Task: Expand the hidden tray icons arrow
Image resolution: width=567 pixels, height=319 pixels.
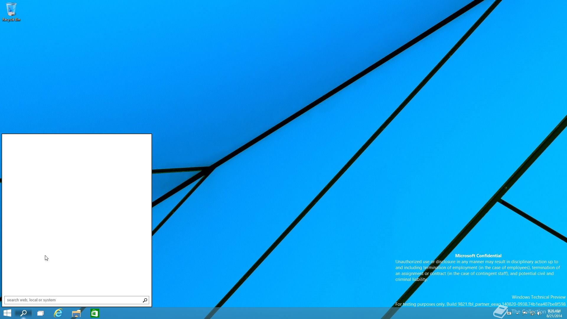Action: click(x=517, y=313)
